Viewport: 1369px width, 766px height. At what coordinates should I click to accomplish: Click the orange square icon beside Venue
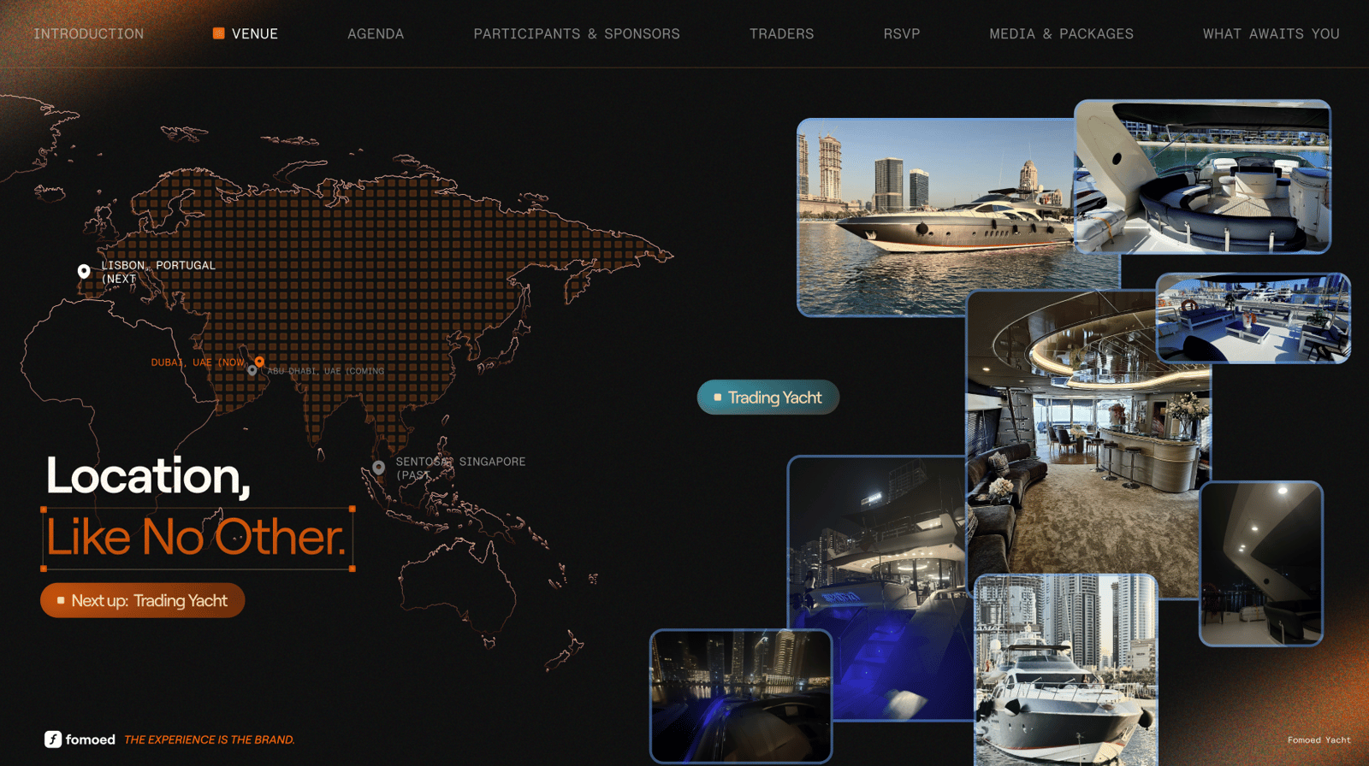[219, 33]
